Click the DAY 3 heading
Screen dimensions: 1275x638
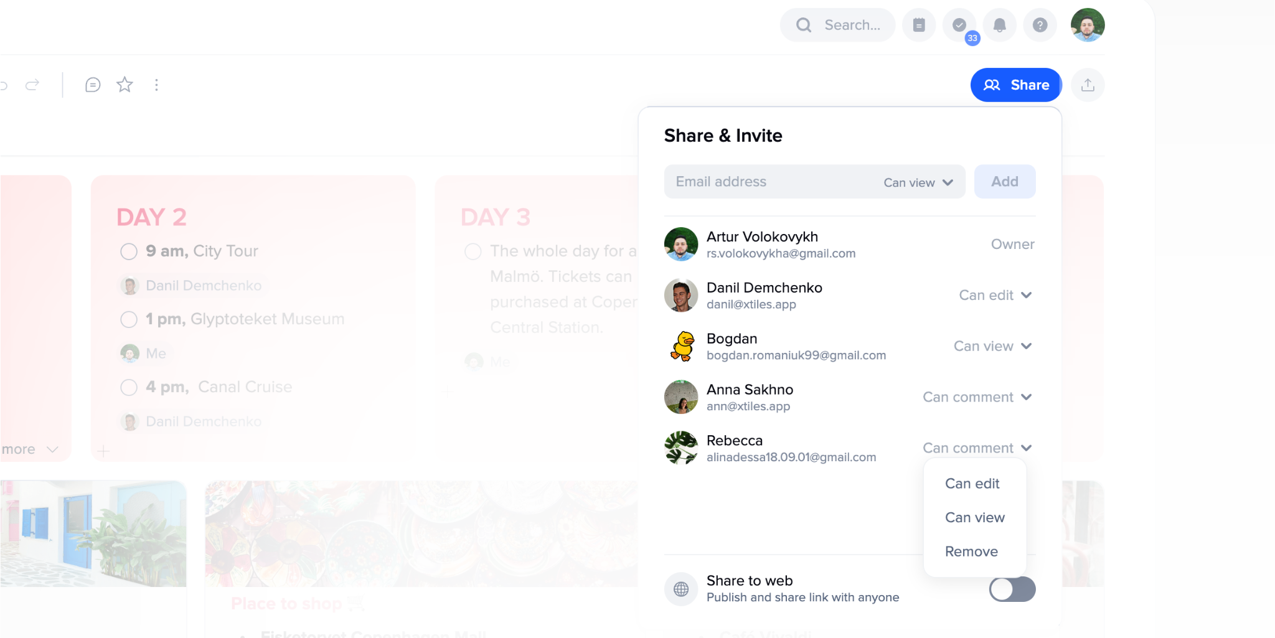[x=495, y=217]
